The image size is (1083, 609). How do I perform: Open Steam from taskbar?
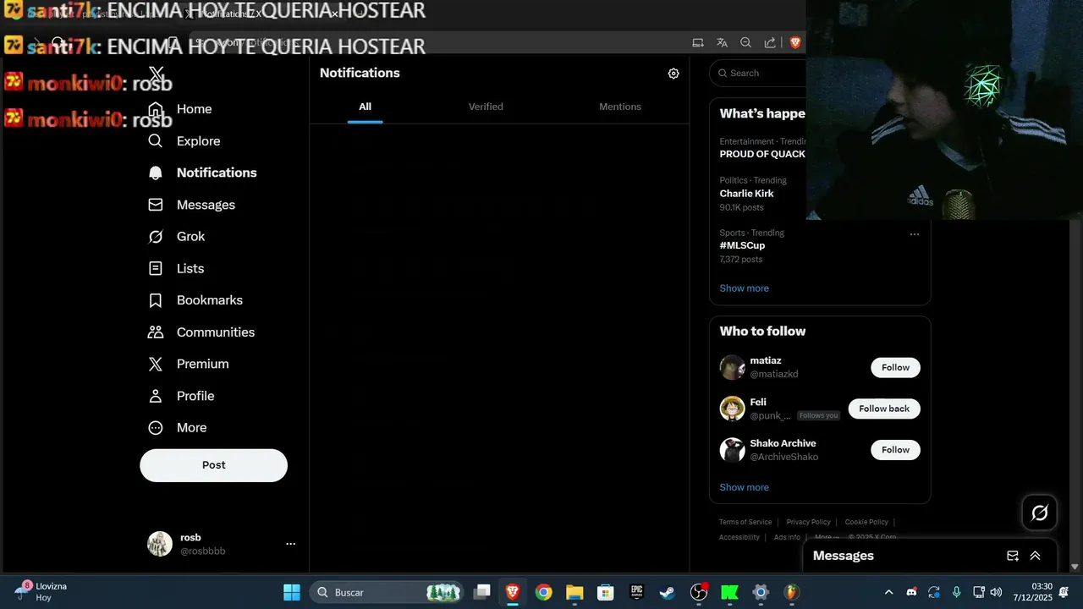[x=668, y=592]
